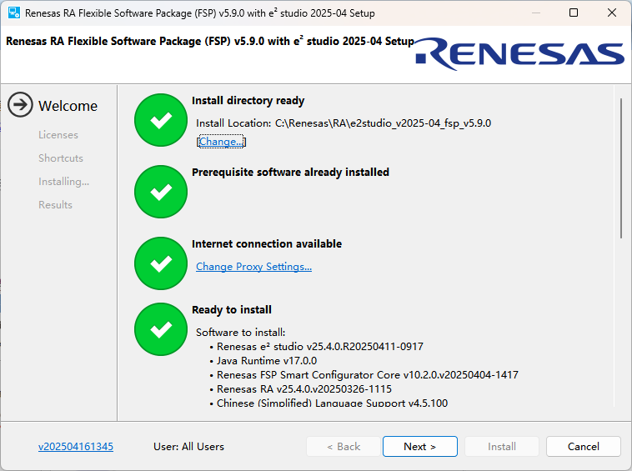
Task: Click the Renesas logo in header
Action: (x=520, y=53)
